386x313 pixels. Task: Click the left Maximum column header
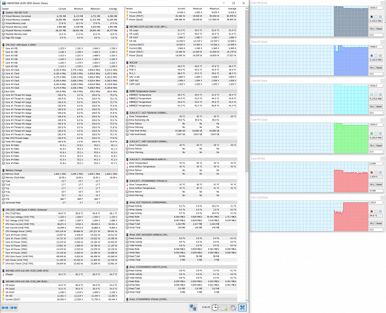tap(92, 9)
